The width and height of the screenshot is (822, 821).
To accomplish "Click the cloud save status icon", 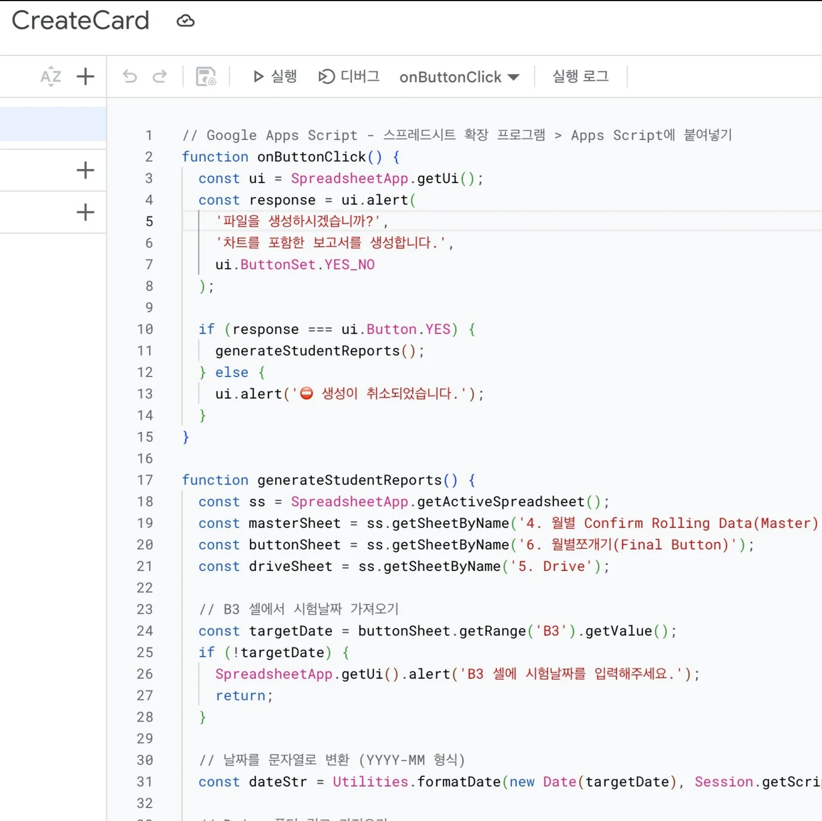I will tap(185, 21).
